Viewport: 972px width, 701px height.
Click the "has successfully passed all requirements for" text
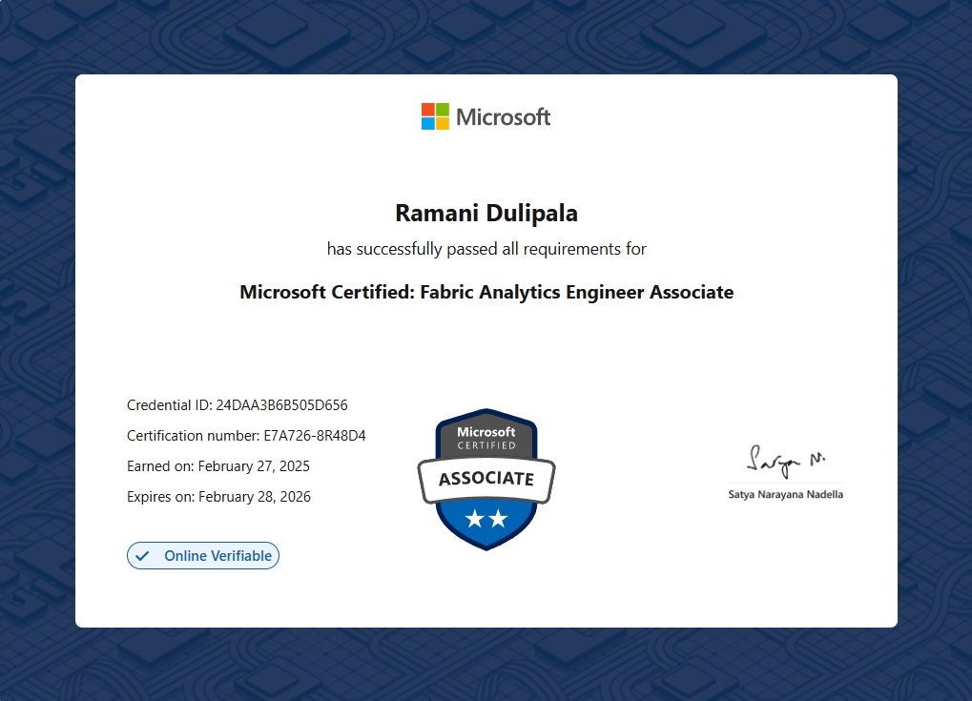click(x=486, y=249)
